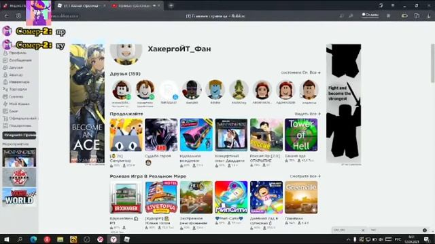The height and width of the screenshot is (244, 435).
Task: Open Avatar icon in Roblox sidebar
Action: click(5, 75)
